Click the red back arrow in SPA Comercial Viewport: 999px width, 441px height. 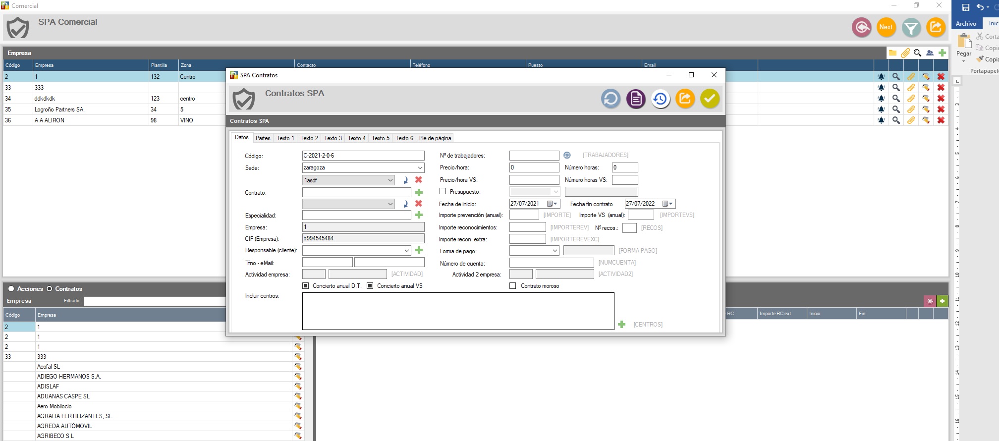[x=862, y=27]
